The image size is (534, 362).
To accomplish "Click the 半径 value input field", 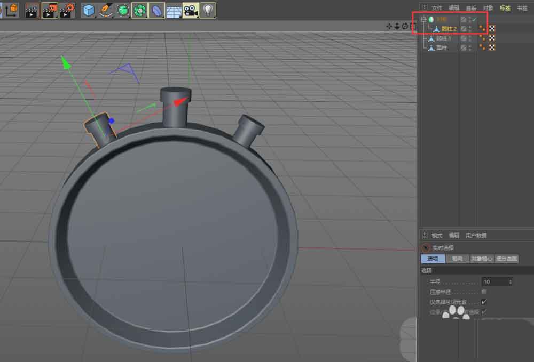I will (x=494, y=281).
